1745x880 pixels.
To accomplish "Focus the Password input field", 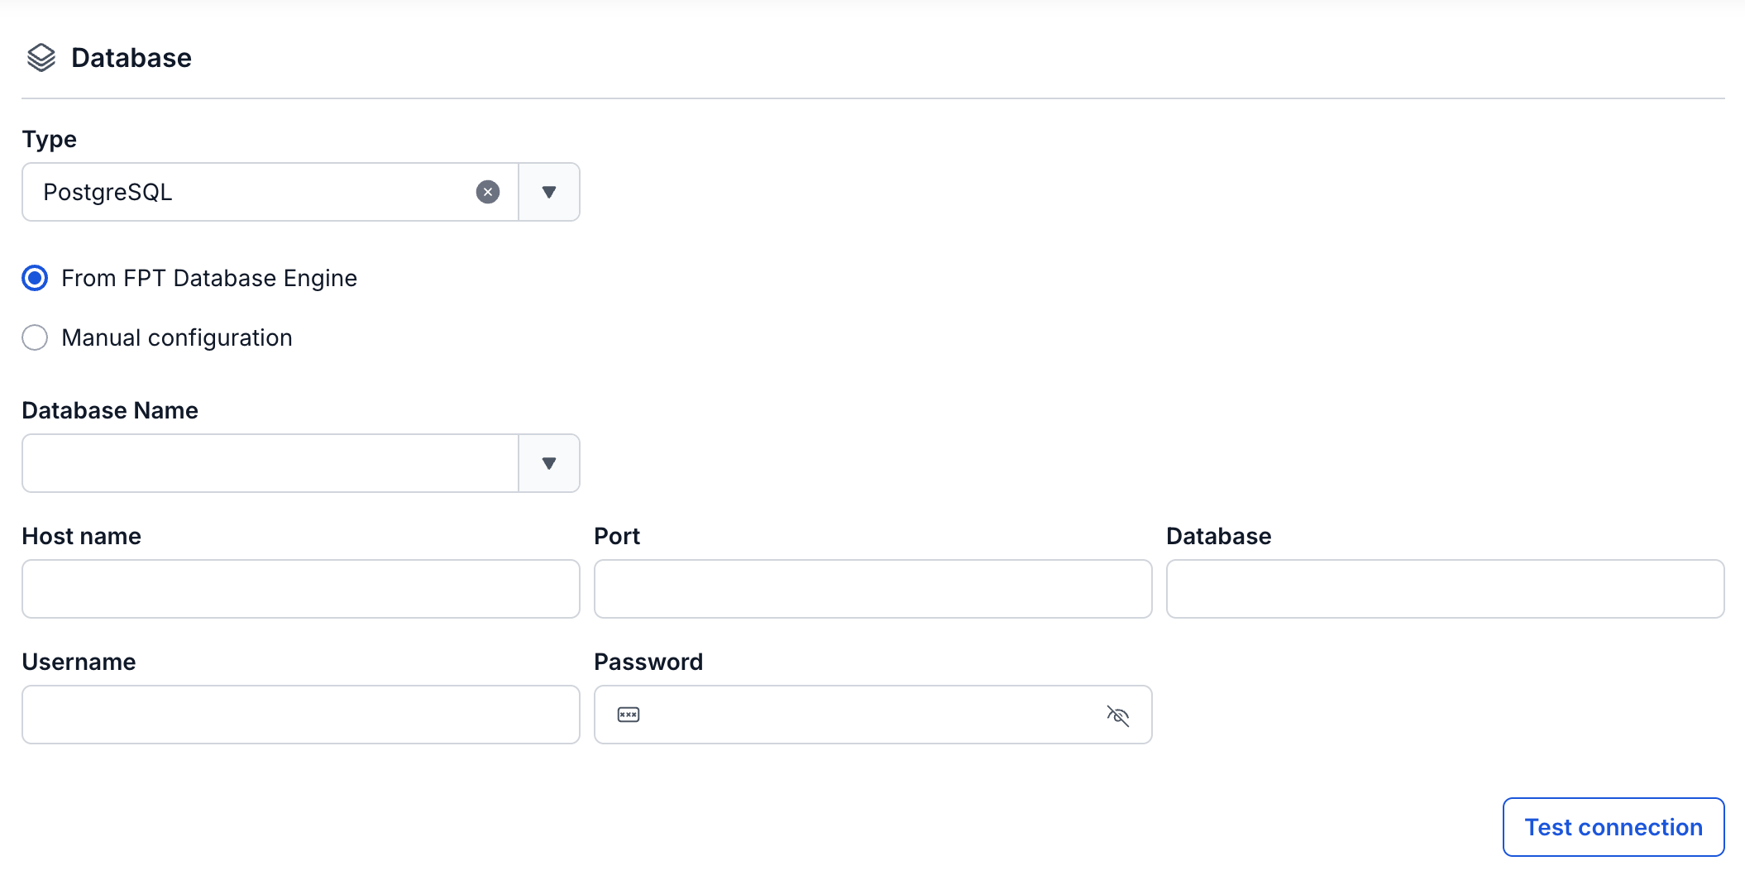I will 873,715.
